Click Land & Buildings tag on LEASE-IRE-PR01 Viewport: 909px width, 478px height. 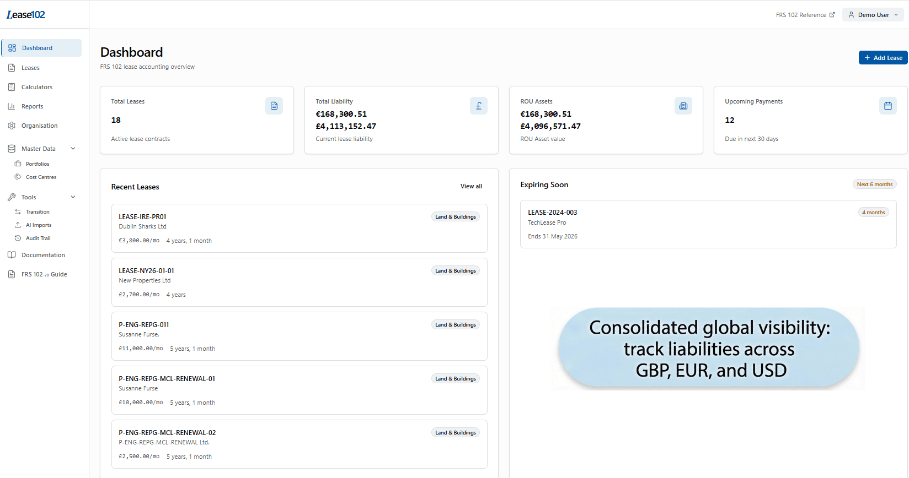pos(455,217)
